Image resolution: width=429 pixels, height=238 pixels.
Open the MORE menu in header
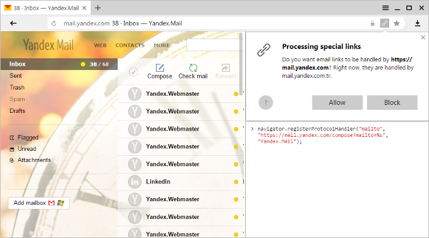coord(162,45)
